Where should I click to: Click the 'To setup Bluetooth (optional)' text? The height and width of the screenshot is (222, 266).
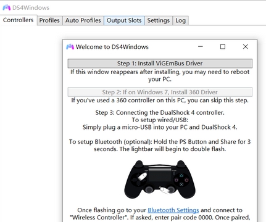(x=160, y=145)
